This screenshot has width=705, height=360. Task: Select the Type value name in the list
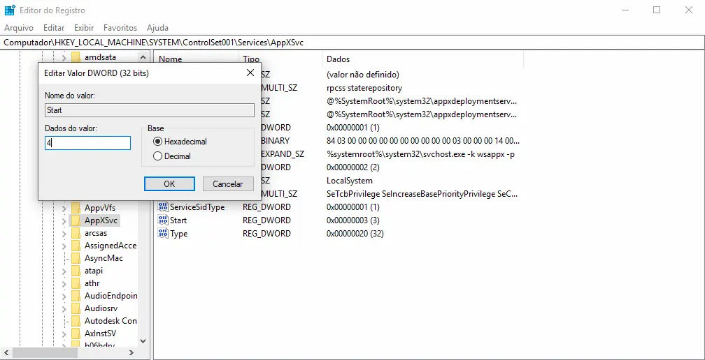pyautogui.click(x=178, y=234)
